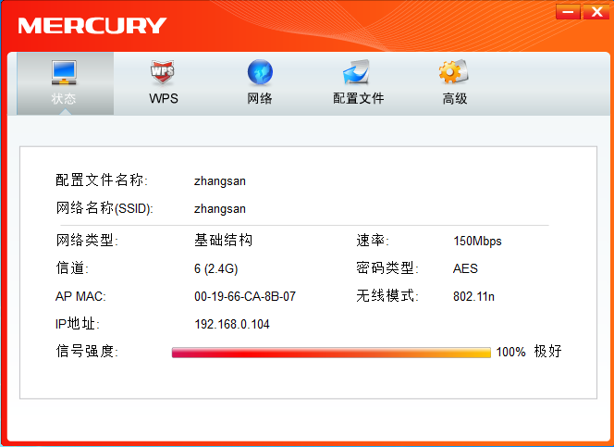Click the profile configuration file icon

(x=357, y=72)
